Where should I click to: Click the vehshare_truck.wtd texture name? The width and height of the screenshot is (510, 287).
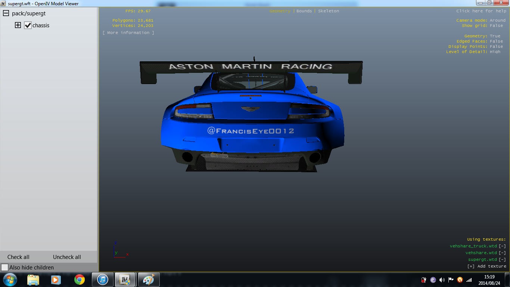[473, 246]
